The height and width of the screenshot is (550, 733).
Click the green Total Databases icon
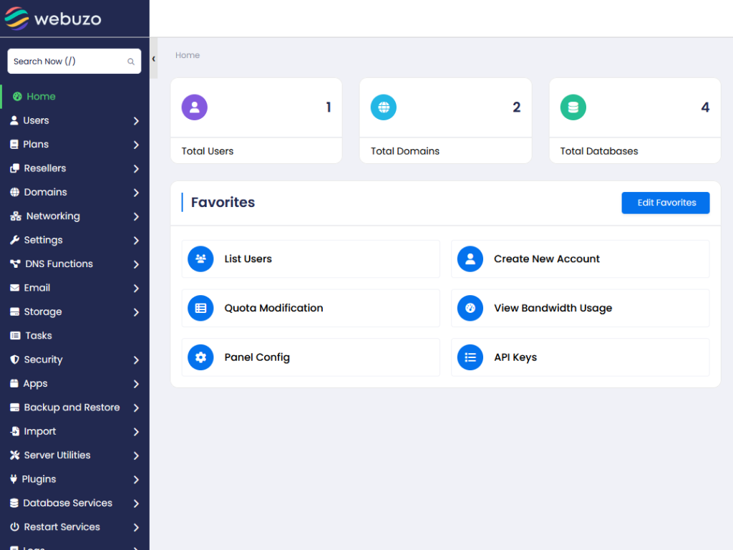coord(573,107)
